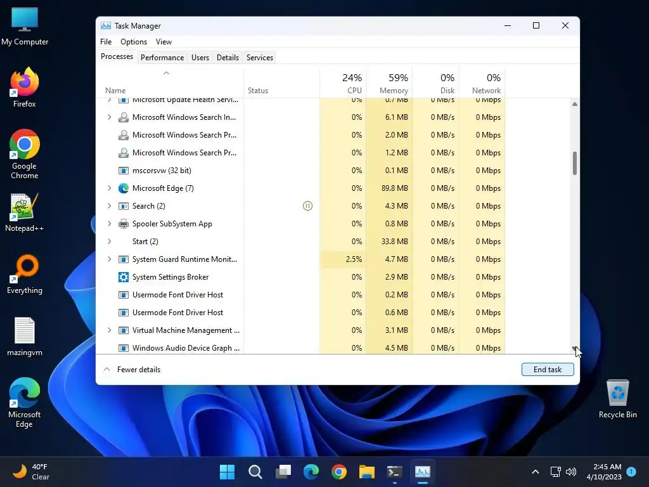Click the Virtual Machine Management icon

(124, 330)
